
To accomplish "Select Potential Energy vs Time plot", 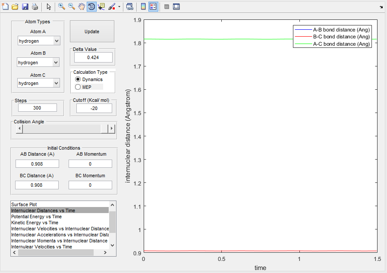I will coord(37,217).
